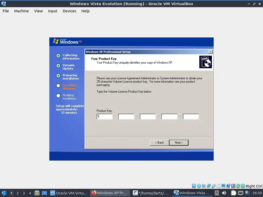Click the Collecting information step indicator
This screenshot has width=263, height=197.
pos(58,56)
